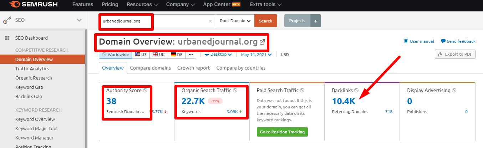
Task: Click Go to Position Tracking button
Action: pos(282,132)
